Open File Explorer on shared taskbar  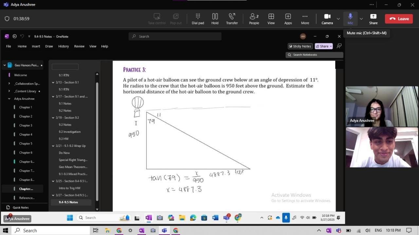(x=182, y=218)
